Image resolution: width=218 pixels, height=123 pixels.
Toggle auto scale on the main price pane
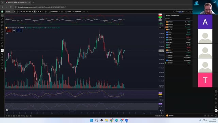160,87
